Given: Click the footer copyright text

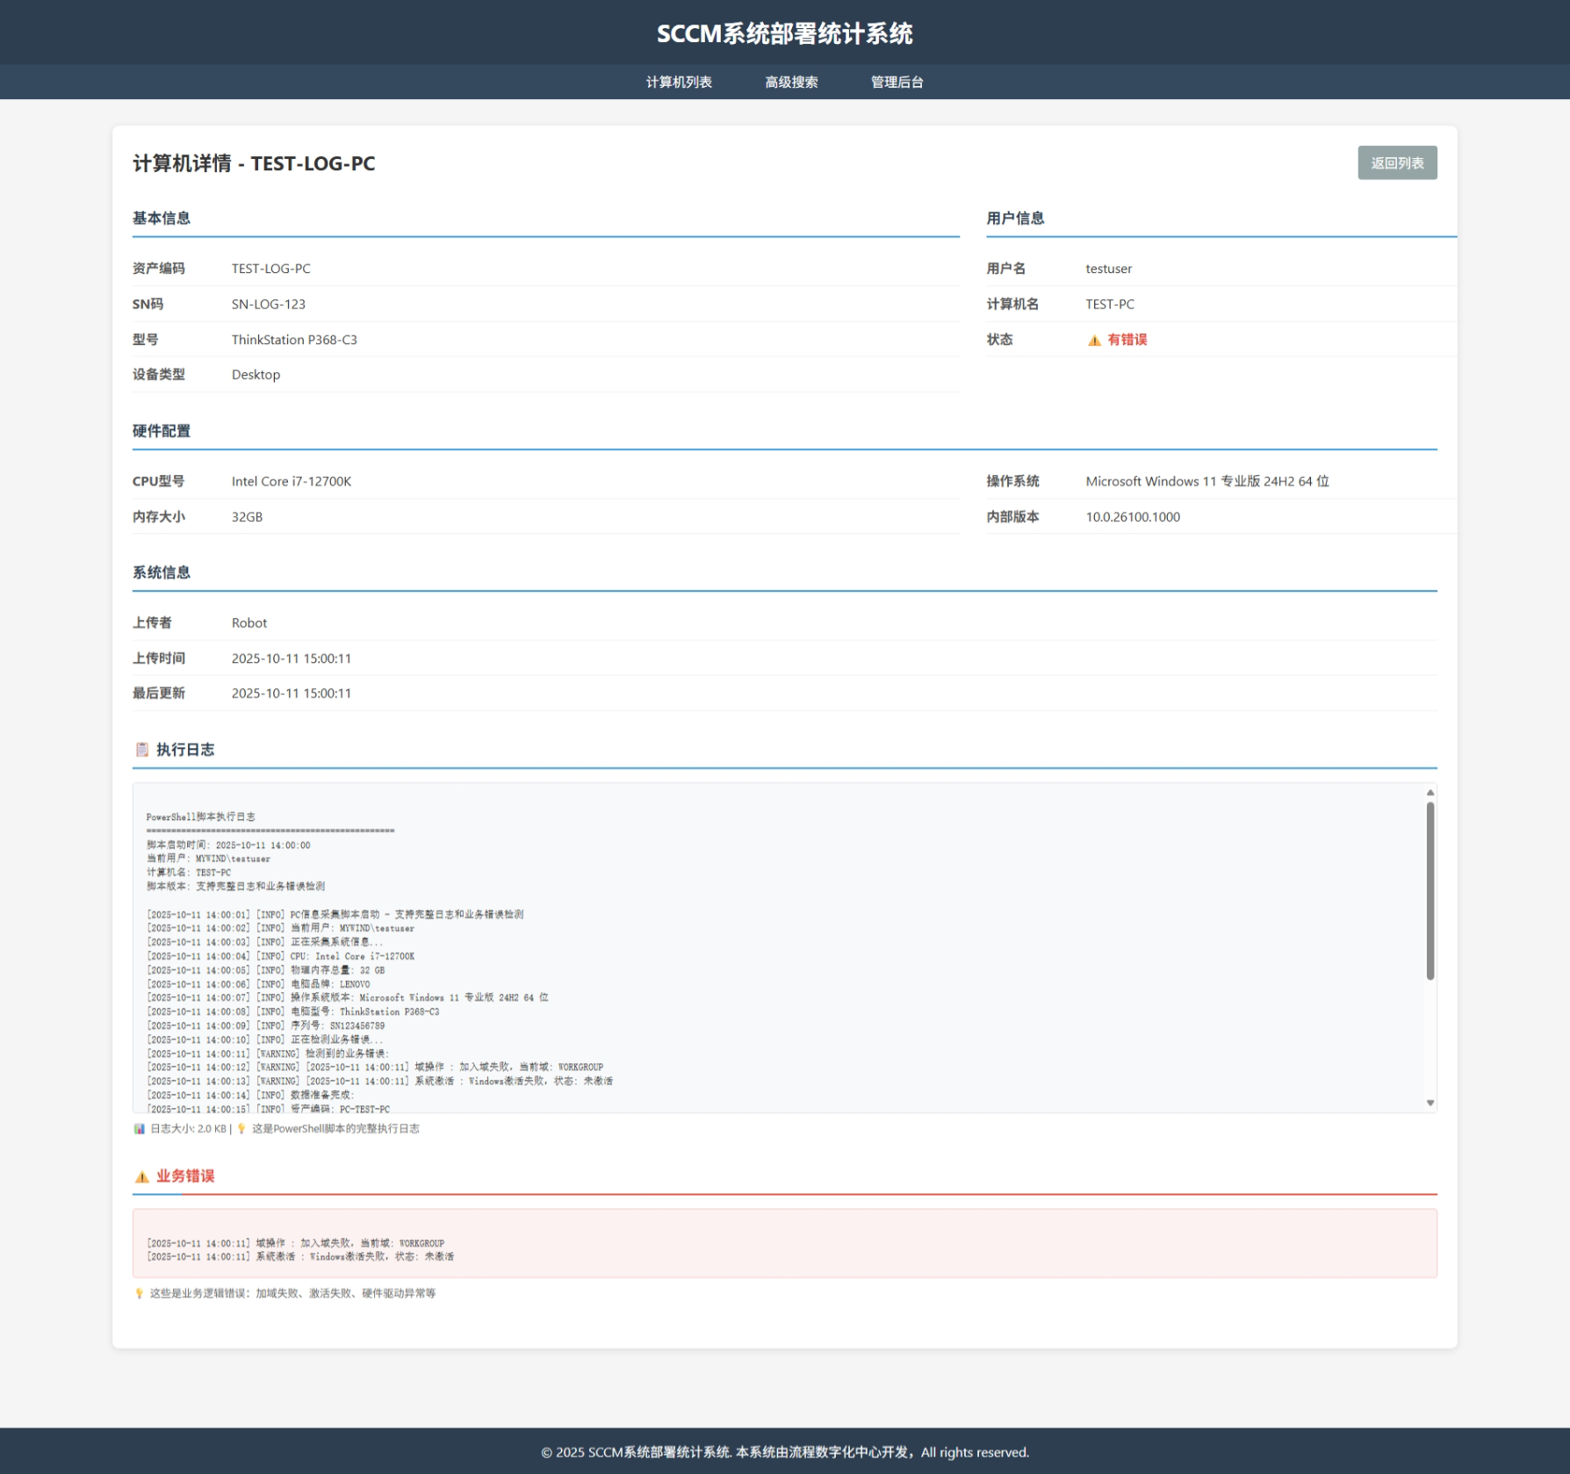Looking at the screenshot, I should click(x=785, y=1452).
